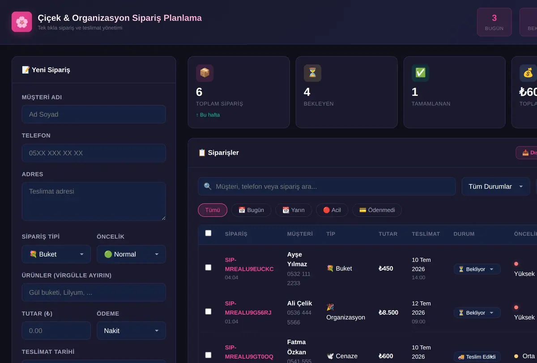This screenshot has width=537, height=363.
Task: Change status Bekliyor for Ali Çelik
Action: tap(477, 313)
